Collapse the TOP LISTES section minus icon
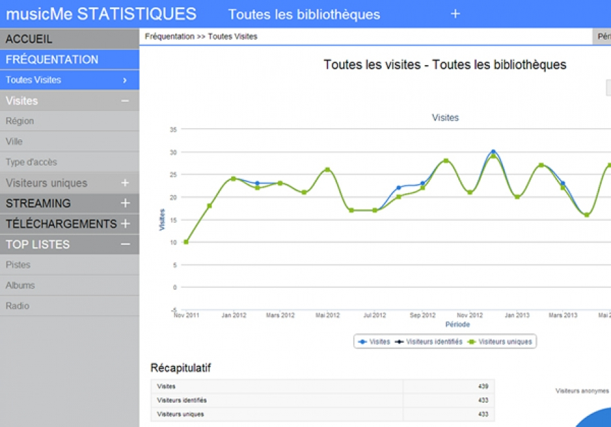This screenshot has width=611, height=427. [125, 244]
